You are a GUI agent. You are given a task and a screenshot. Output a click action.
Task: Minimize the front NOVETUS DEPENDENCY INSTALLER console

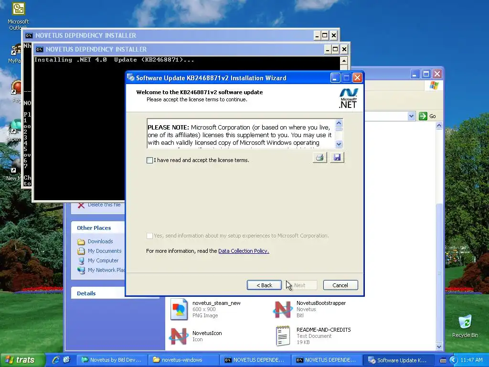pos(328,49)
